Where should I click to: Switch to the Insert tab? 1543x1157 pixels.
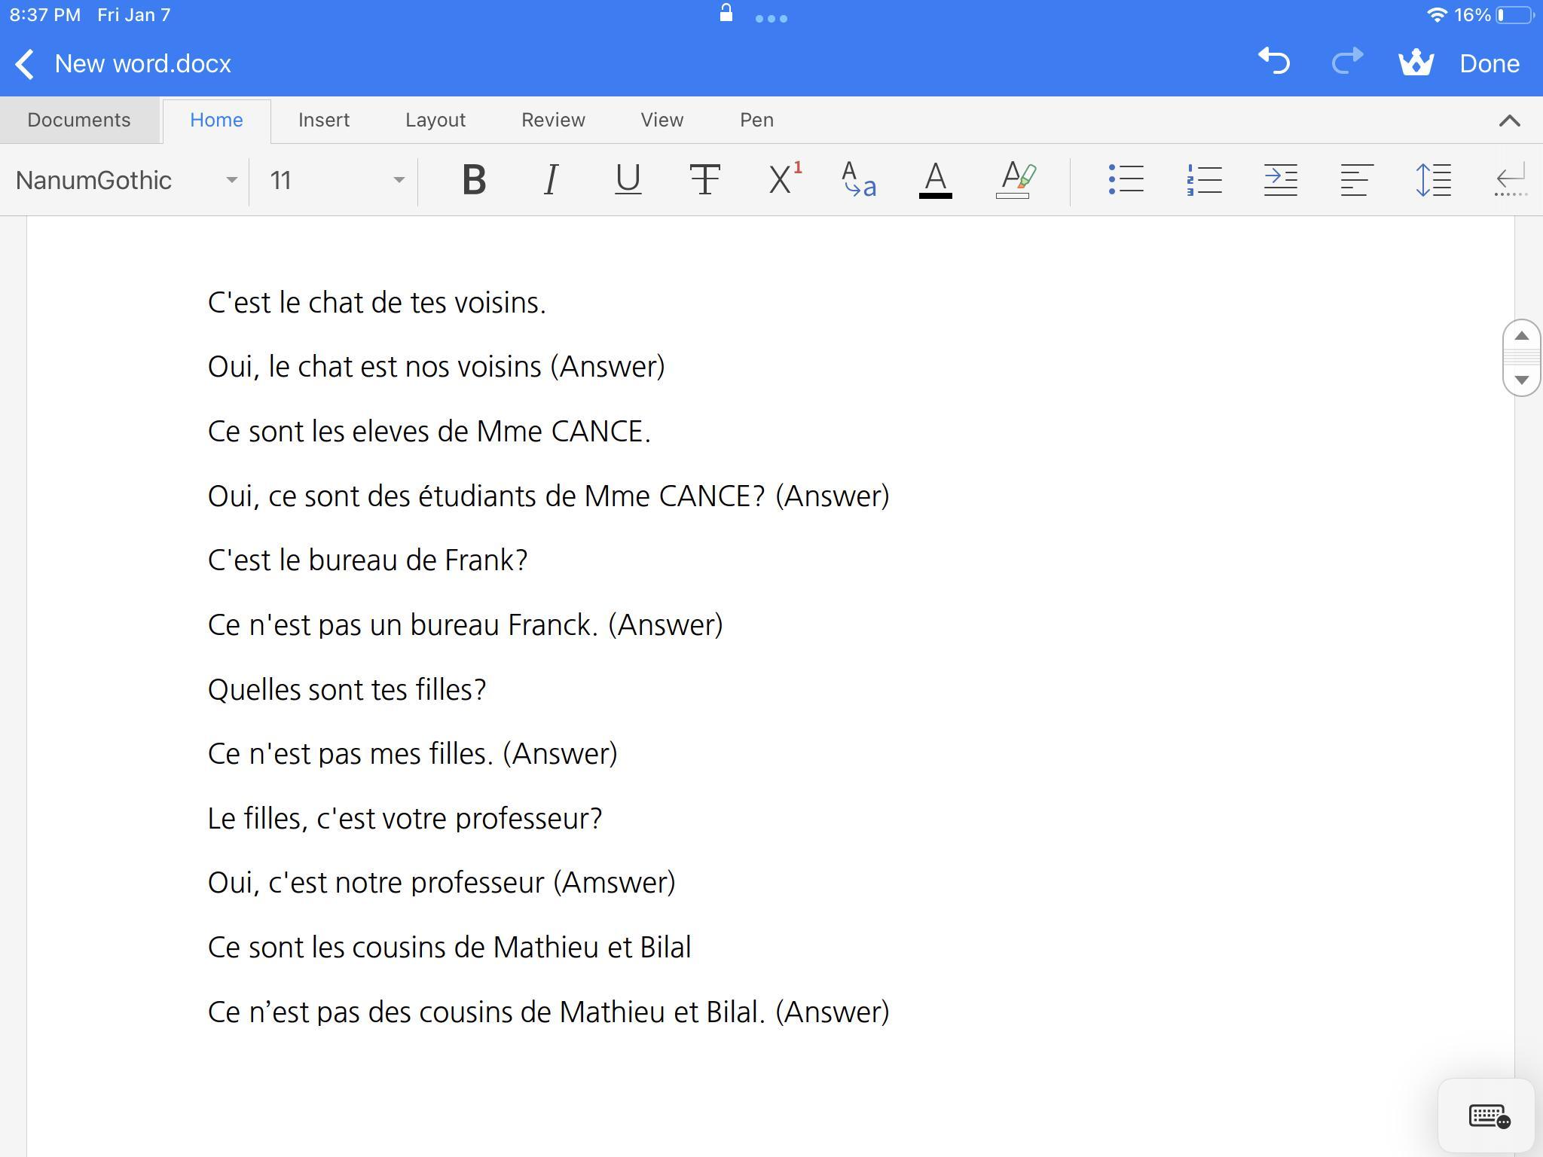pos(324,121)
